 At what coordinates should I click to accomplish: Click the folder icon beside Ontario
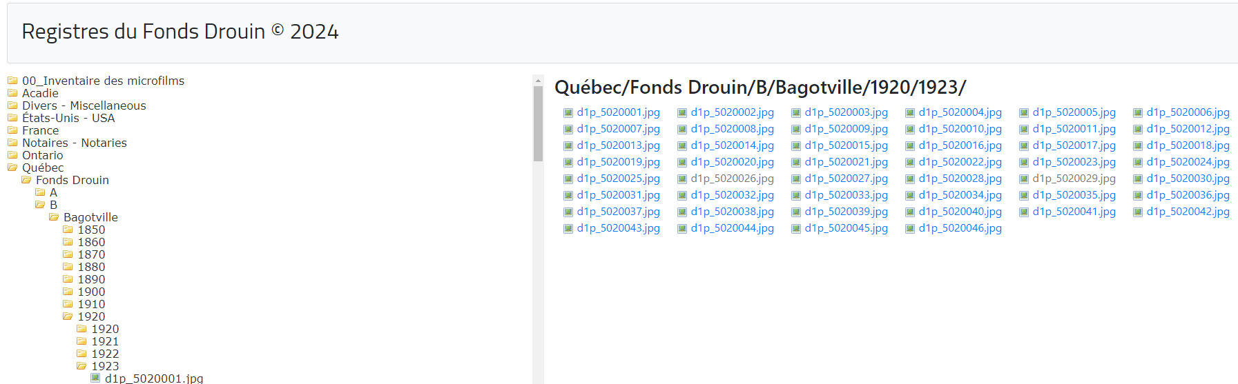pos(12,155)
